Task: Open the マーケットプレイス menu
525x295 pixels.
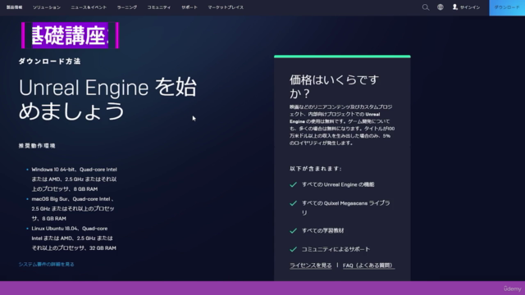Action: 226,7
